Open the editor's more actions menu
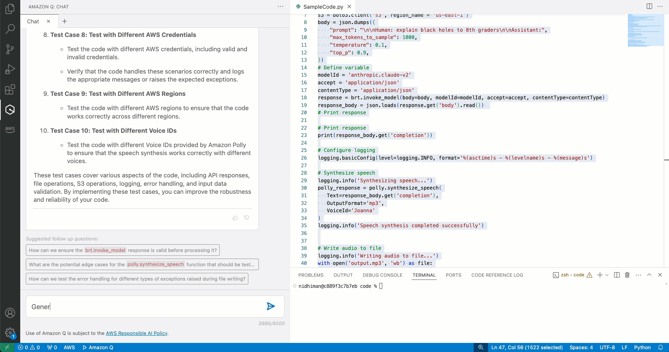669x352 pixels. 660,6
